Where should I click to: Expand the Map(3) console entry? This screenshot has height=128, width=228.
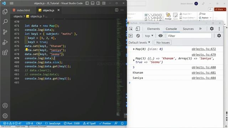[134, 60]
